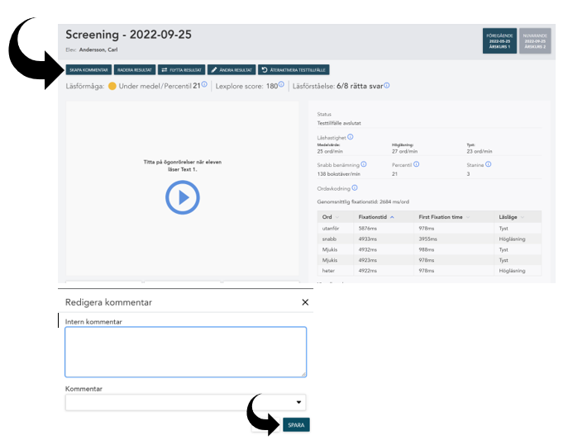Sort the table by Ord column
Screen dimensions: 573x445
pyautogui.click(x=336, y=217)
